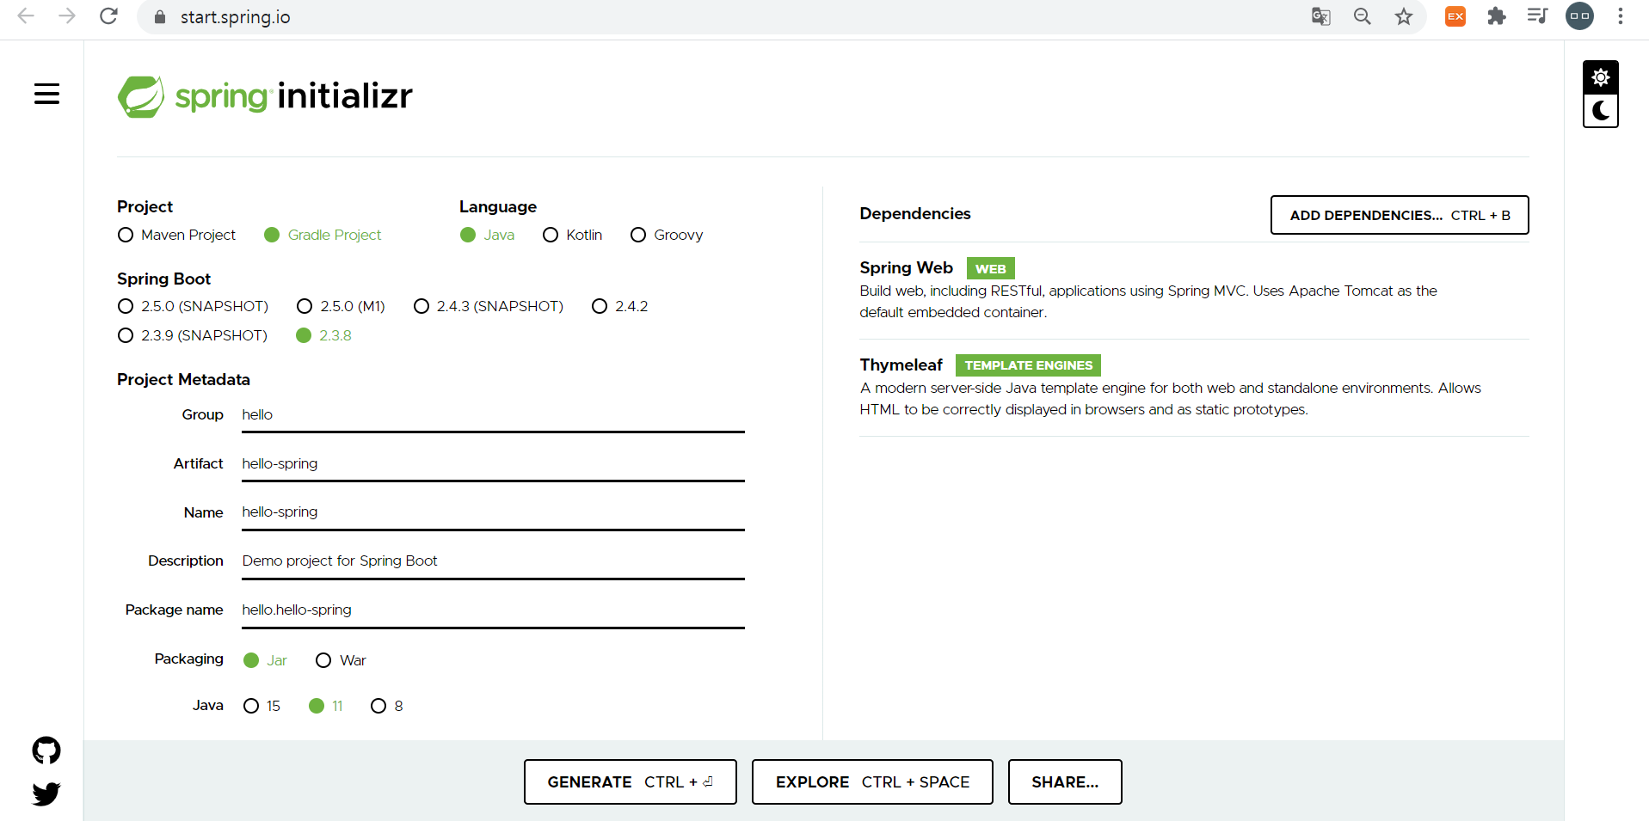Click the Spring Initializr logo
Viewport: 1649px width, 821px height.
pyautogui.click(x=265, y=96)
